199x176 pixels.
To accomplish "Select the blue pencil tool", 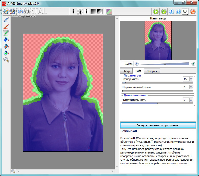I will (x=6, y=19).
